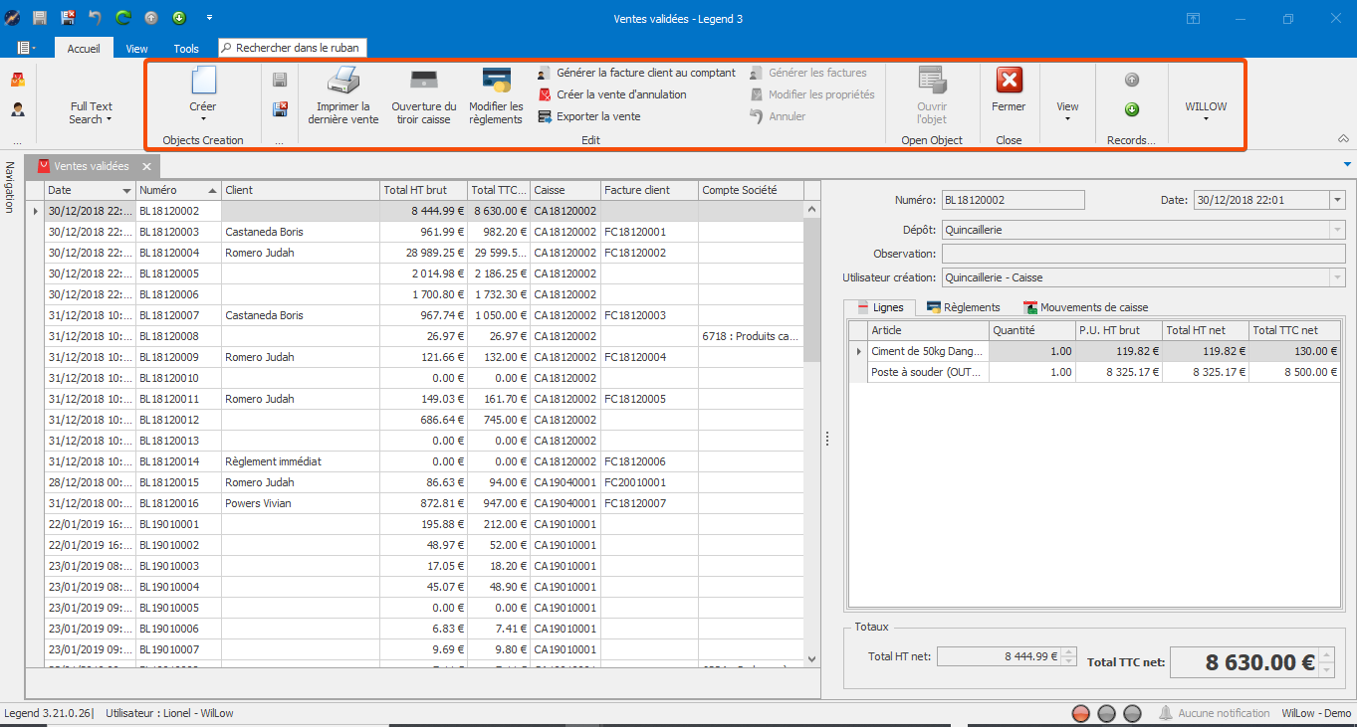The image size is (1357, 727).
Task: Open the notification bell in status bar
Action: tap(1165, 713)
